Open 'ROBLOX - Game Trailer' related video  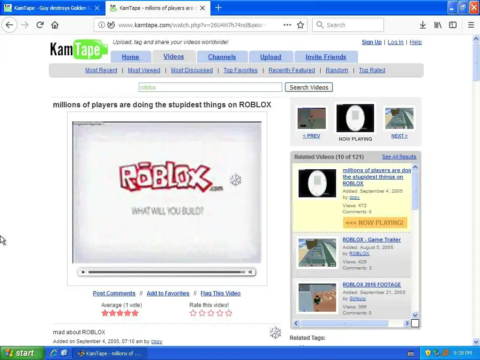[372, 240]
